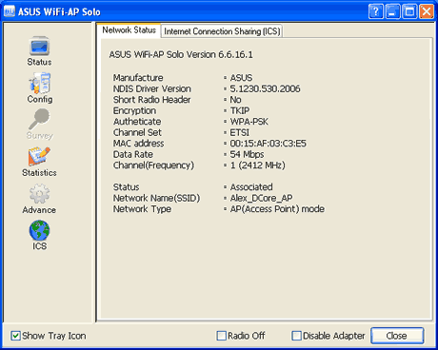Toggle the Show Tray Icon checkbox
The image size is (438, 350).
click(x=15, y=336)
